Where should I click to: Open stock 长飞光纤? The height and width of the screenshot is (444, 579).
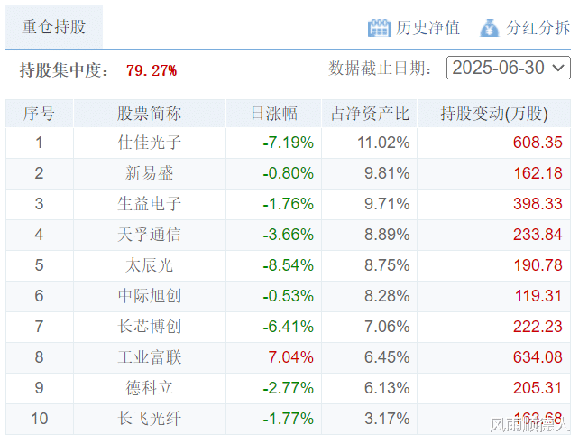pos(150,419)
